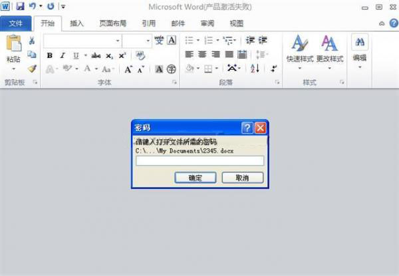Click the bullets list icon
The image size is (399, 276).
pyautogui.click(x=189, y=40)
